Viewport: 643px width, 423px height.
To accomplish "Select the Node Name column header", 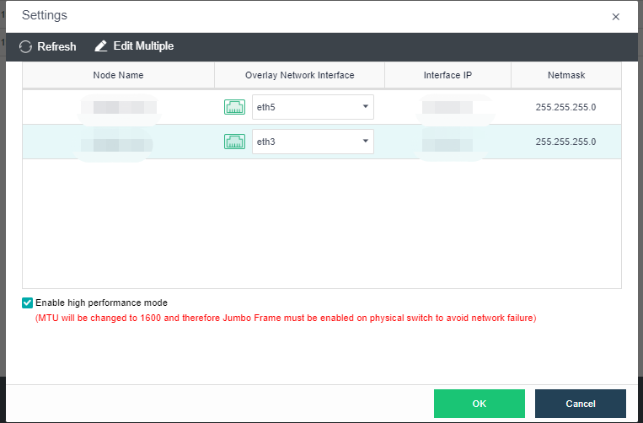I will pyautogui.click(x=118, y=75).
